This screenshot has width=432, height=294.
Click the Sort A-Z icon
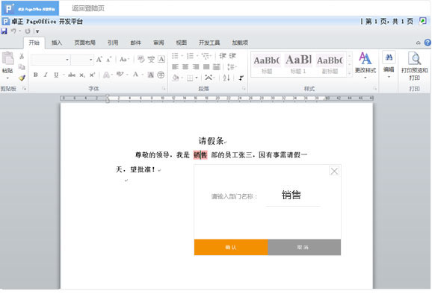226,78
